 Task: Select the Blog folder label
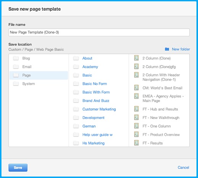[26, 58]
